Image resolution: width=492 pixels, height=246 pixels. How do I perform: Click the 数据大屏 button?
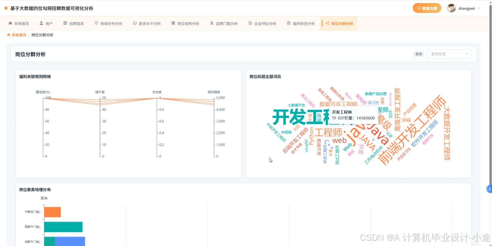[x=427, y=8]
